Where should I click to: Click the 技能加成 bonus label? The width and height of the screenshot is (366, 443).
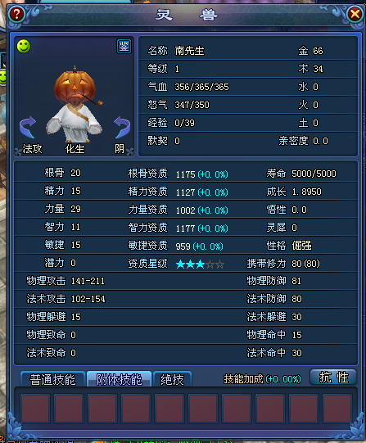coord(243,379)
